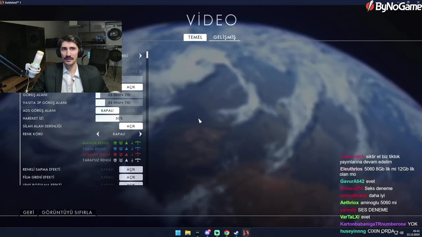
Task: Click the TAKIM RENGİ label
Action: (94, 149)
